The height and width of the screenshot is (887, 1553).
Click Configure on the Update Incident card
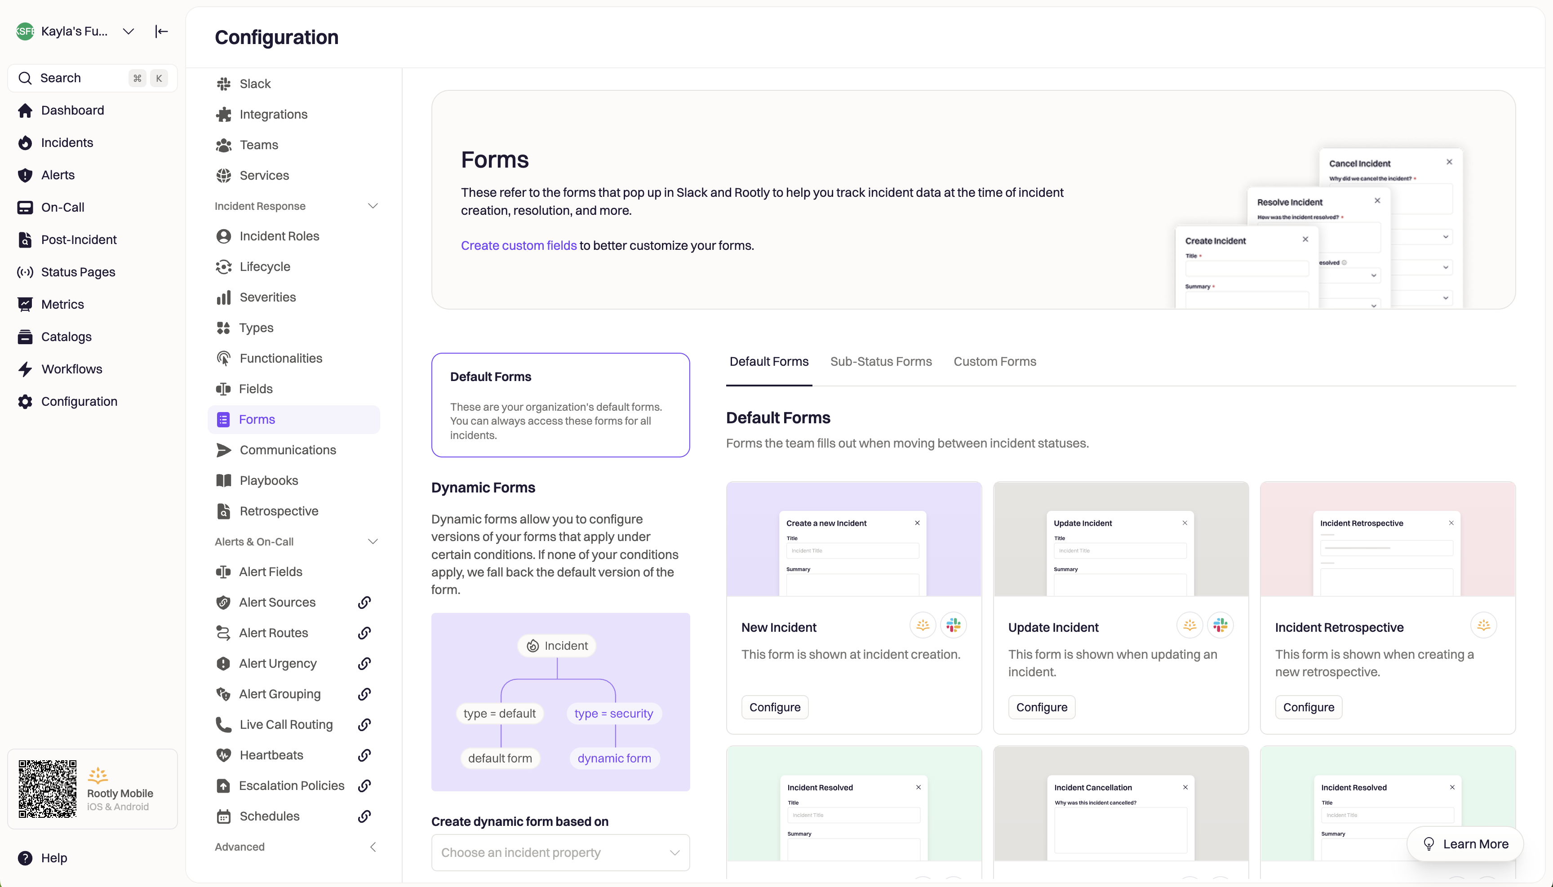1041,707
